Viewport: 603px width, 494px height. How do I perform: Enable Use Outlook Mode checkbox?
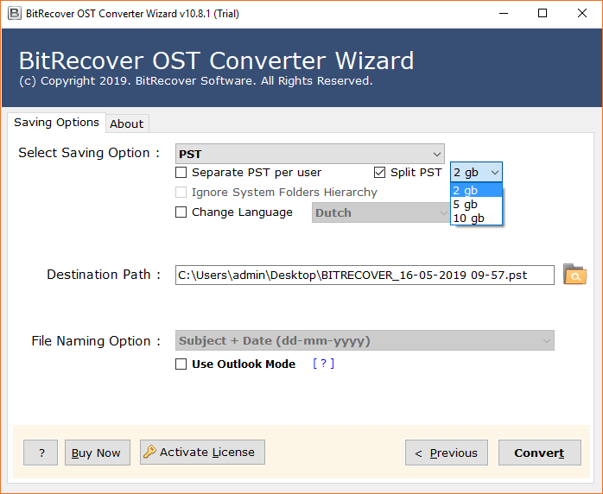coord(181,364)
